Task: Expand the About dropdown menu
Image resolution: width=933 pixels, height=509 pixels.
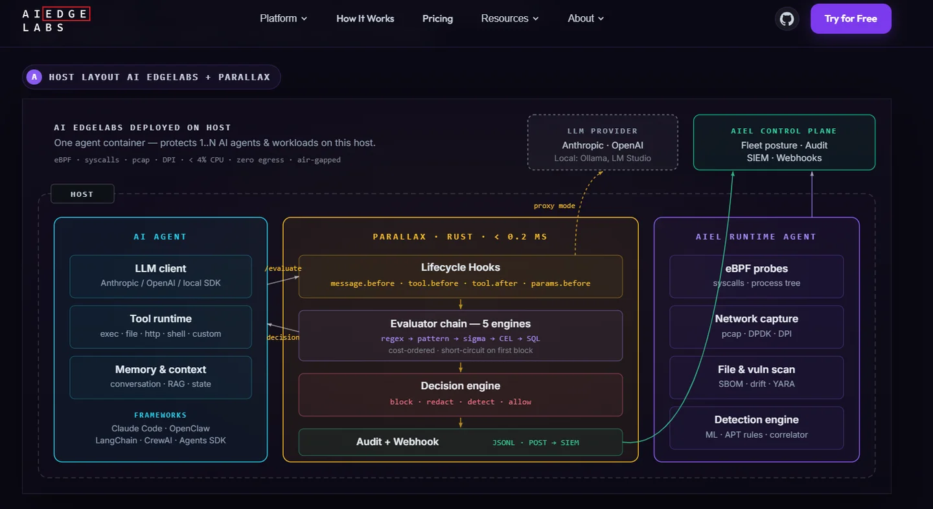Action: 586,19
